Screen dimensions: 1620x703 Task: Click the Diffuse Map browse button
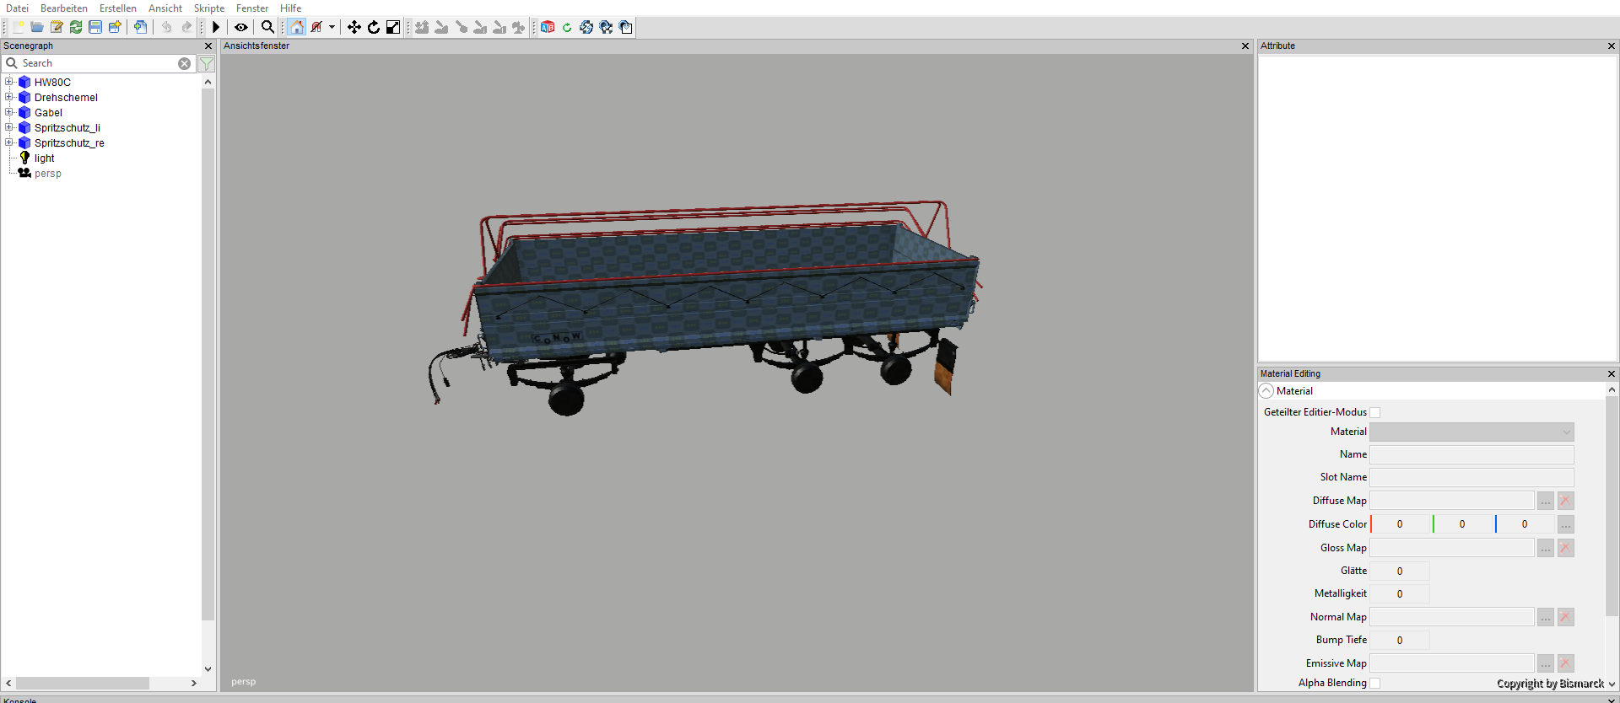tap(1546, 501)
